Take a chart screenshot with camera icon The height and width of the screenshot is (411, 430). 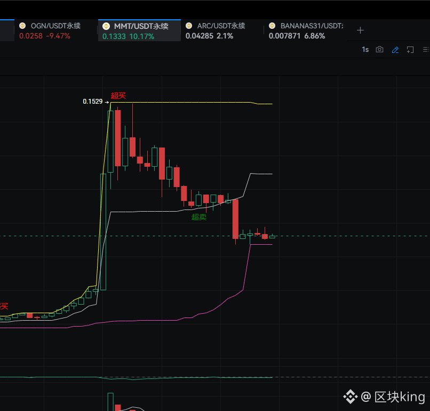pyautogui.click(x=379, y=50)
